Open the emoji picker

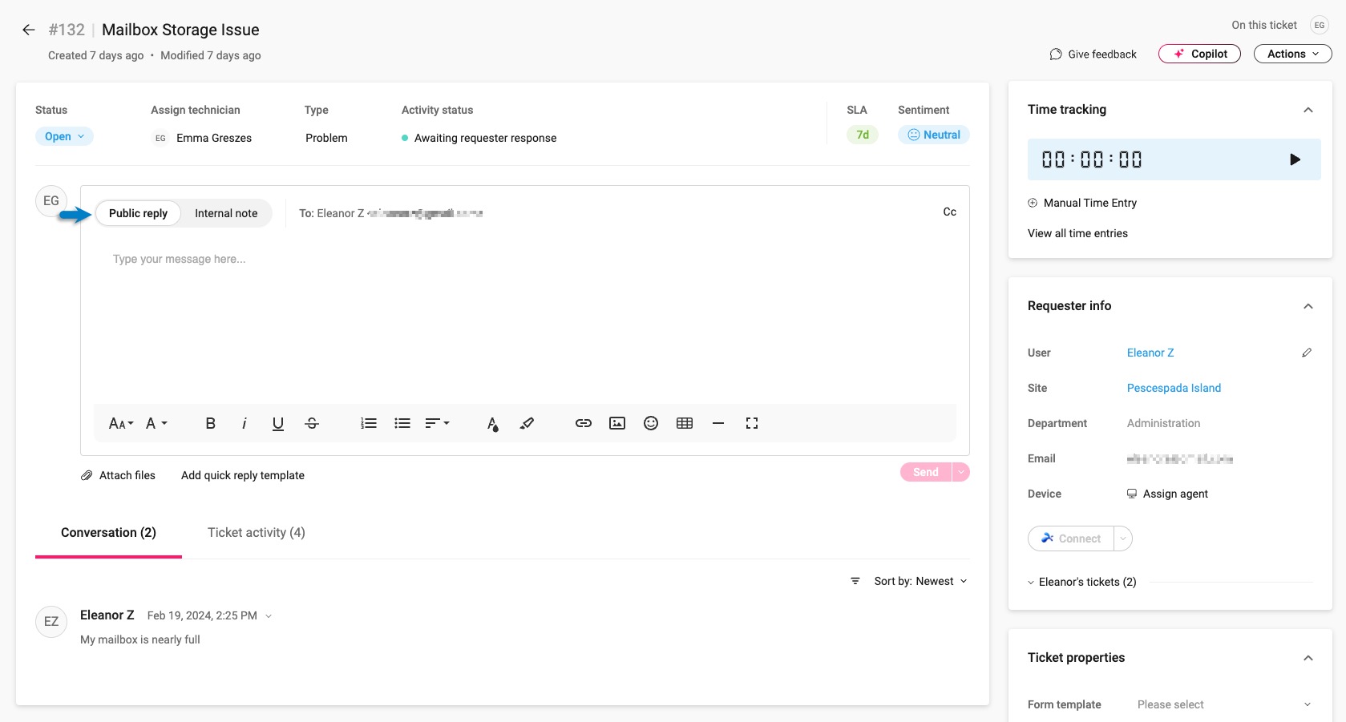pos(651,423)
